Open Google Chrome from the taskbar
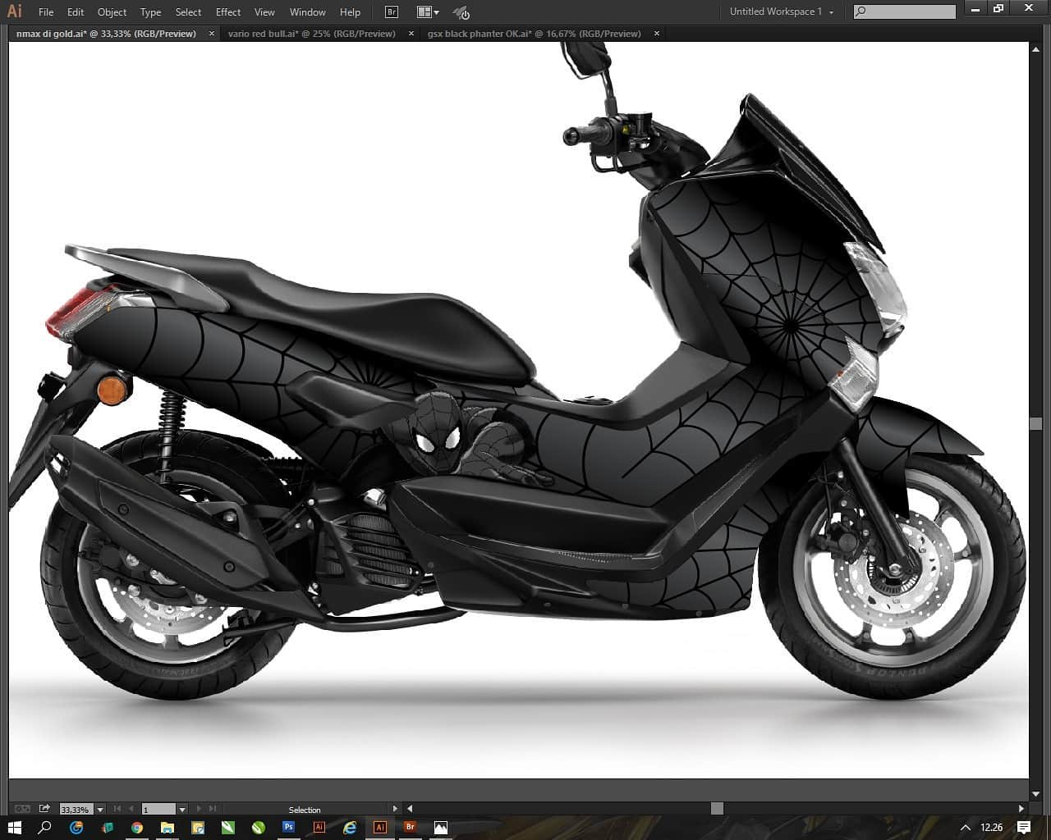This screenshot has width=1051, height=840. [137, 828]
